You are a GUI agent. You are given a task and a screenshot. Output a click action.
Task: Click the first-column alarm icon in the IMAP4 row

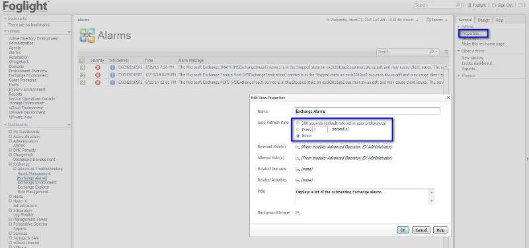click(82, 67)
